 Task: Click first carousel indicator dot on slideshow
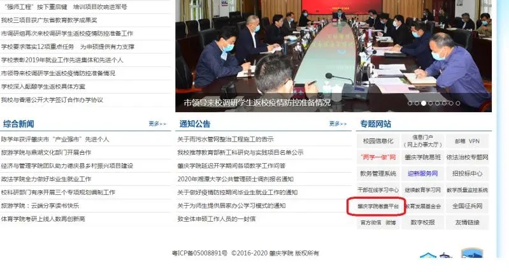click(410, 103)
